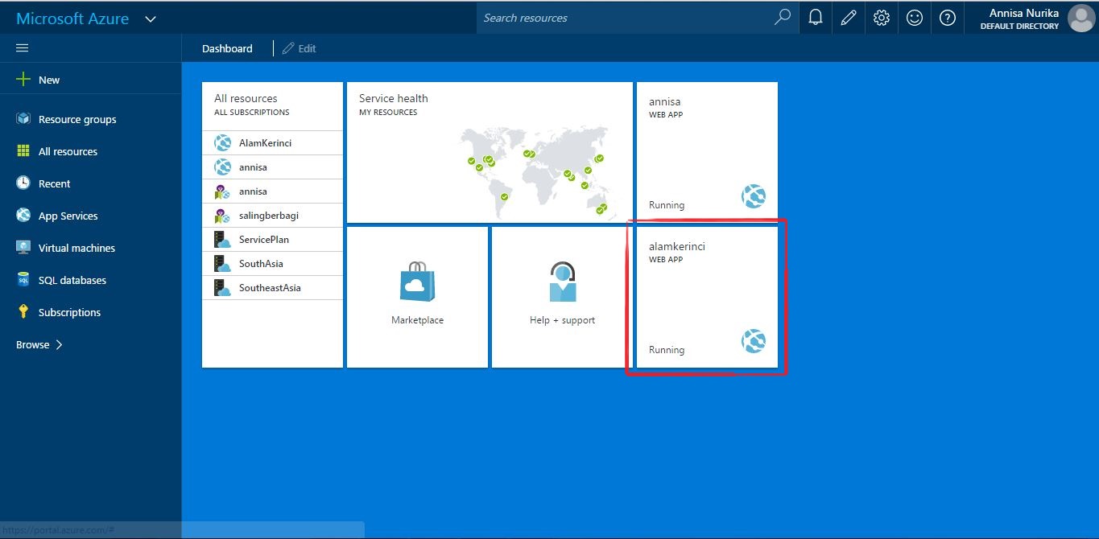Open the annisa web app tile title
Screen dimensions: 1099x539
(664, 101)
